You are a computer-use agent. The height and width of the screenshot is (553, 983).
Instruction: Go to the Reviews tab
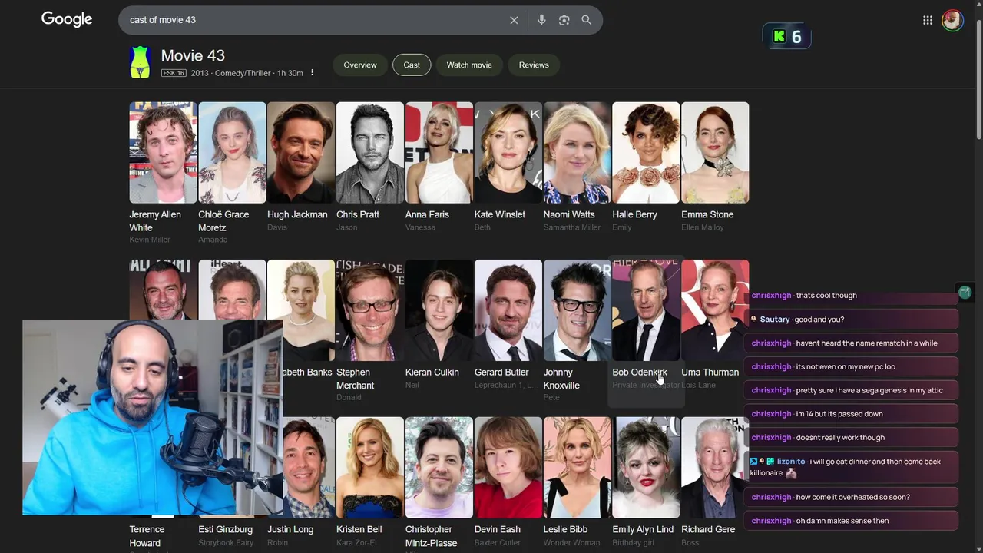(534, 65)
